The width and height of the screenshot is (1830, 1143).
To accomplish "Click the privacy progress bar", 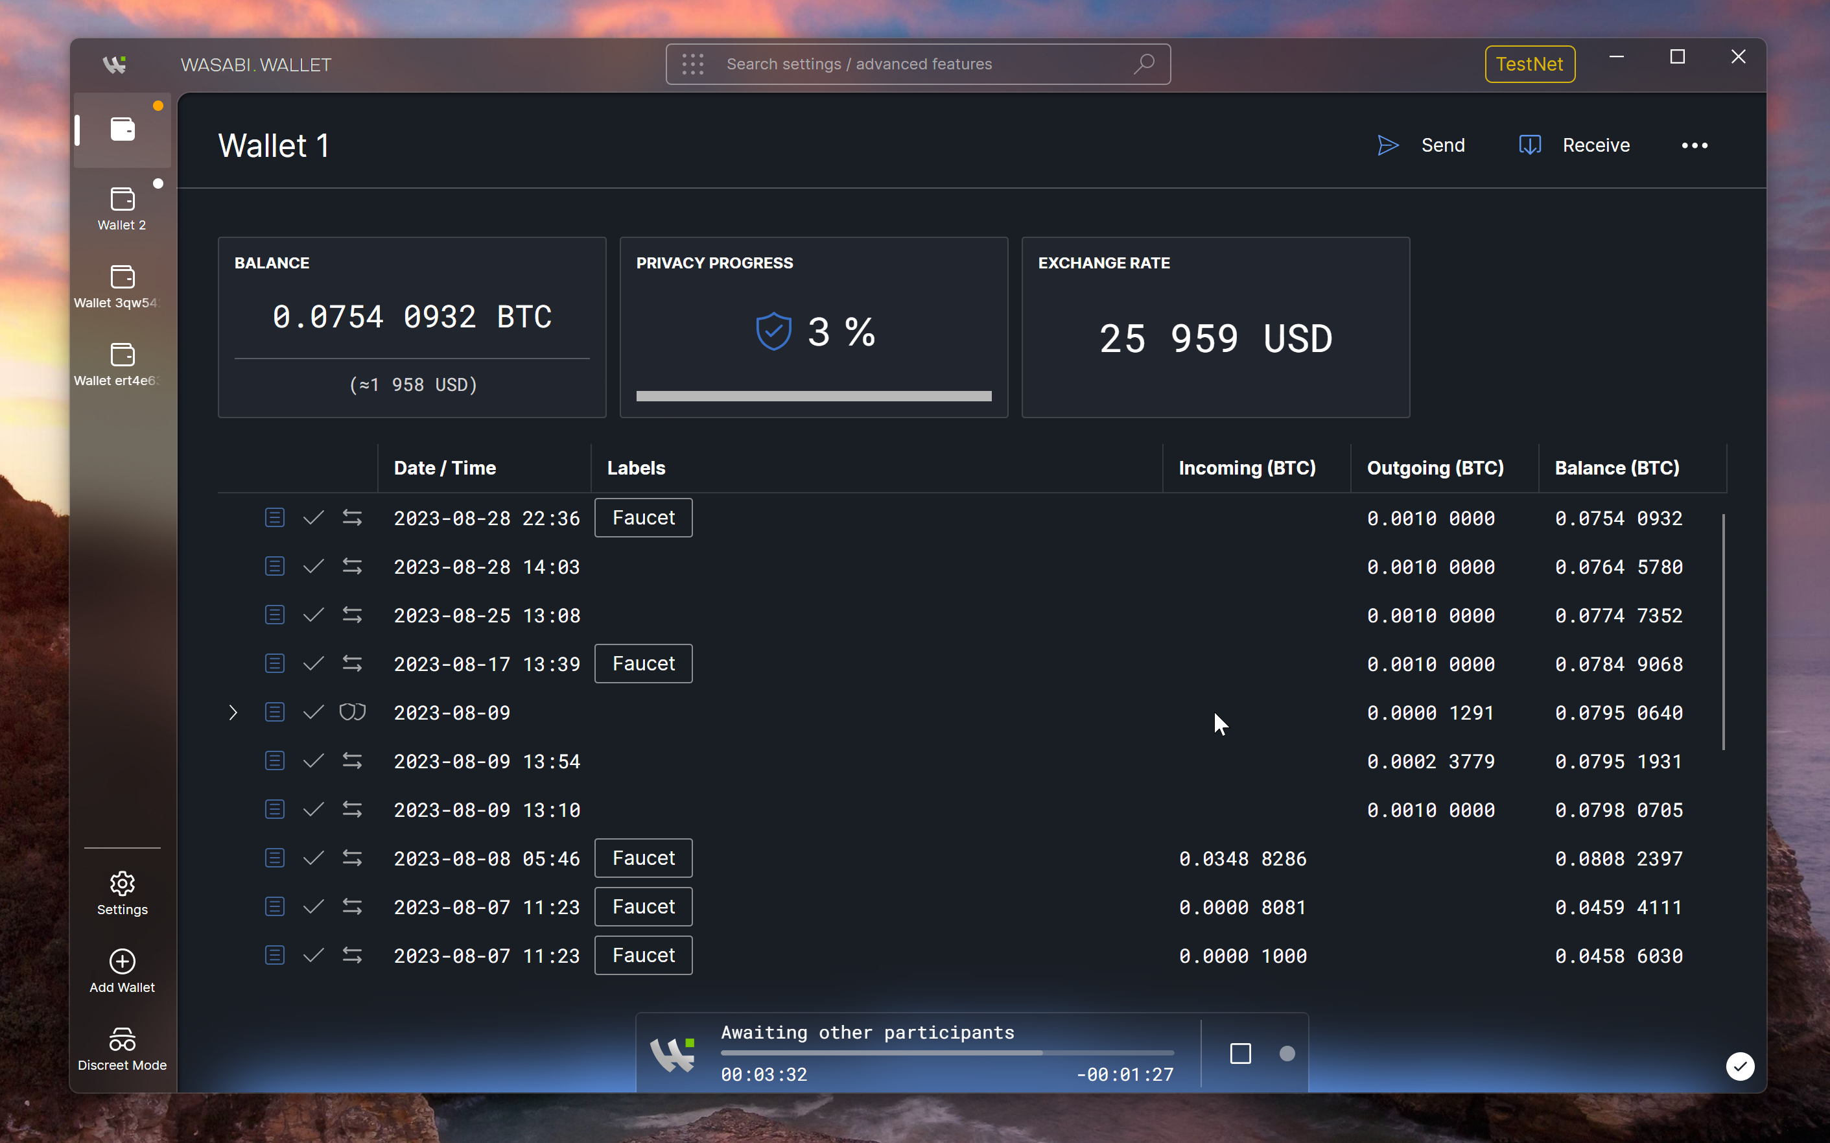I will click(814, 396).
